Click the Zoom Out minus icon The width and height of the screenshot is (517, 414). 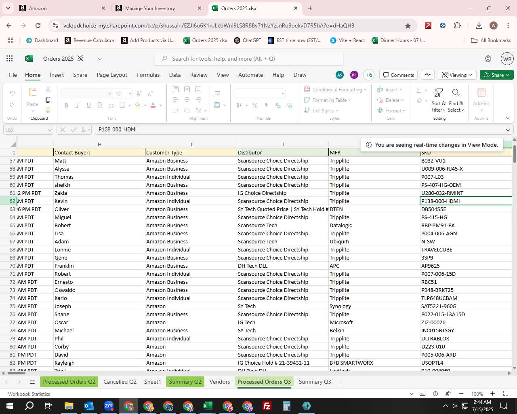tap(461, 394)
